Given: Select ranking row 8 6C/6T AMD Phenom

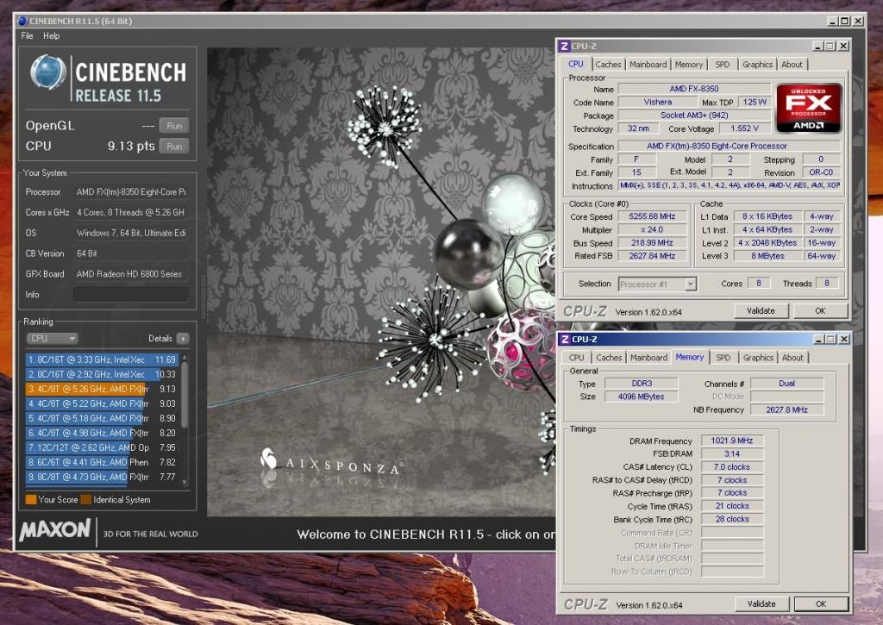Looking at the screenshot, I should tap(102, 462).
